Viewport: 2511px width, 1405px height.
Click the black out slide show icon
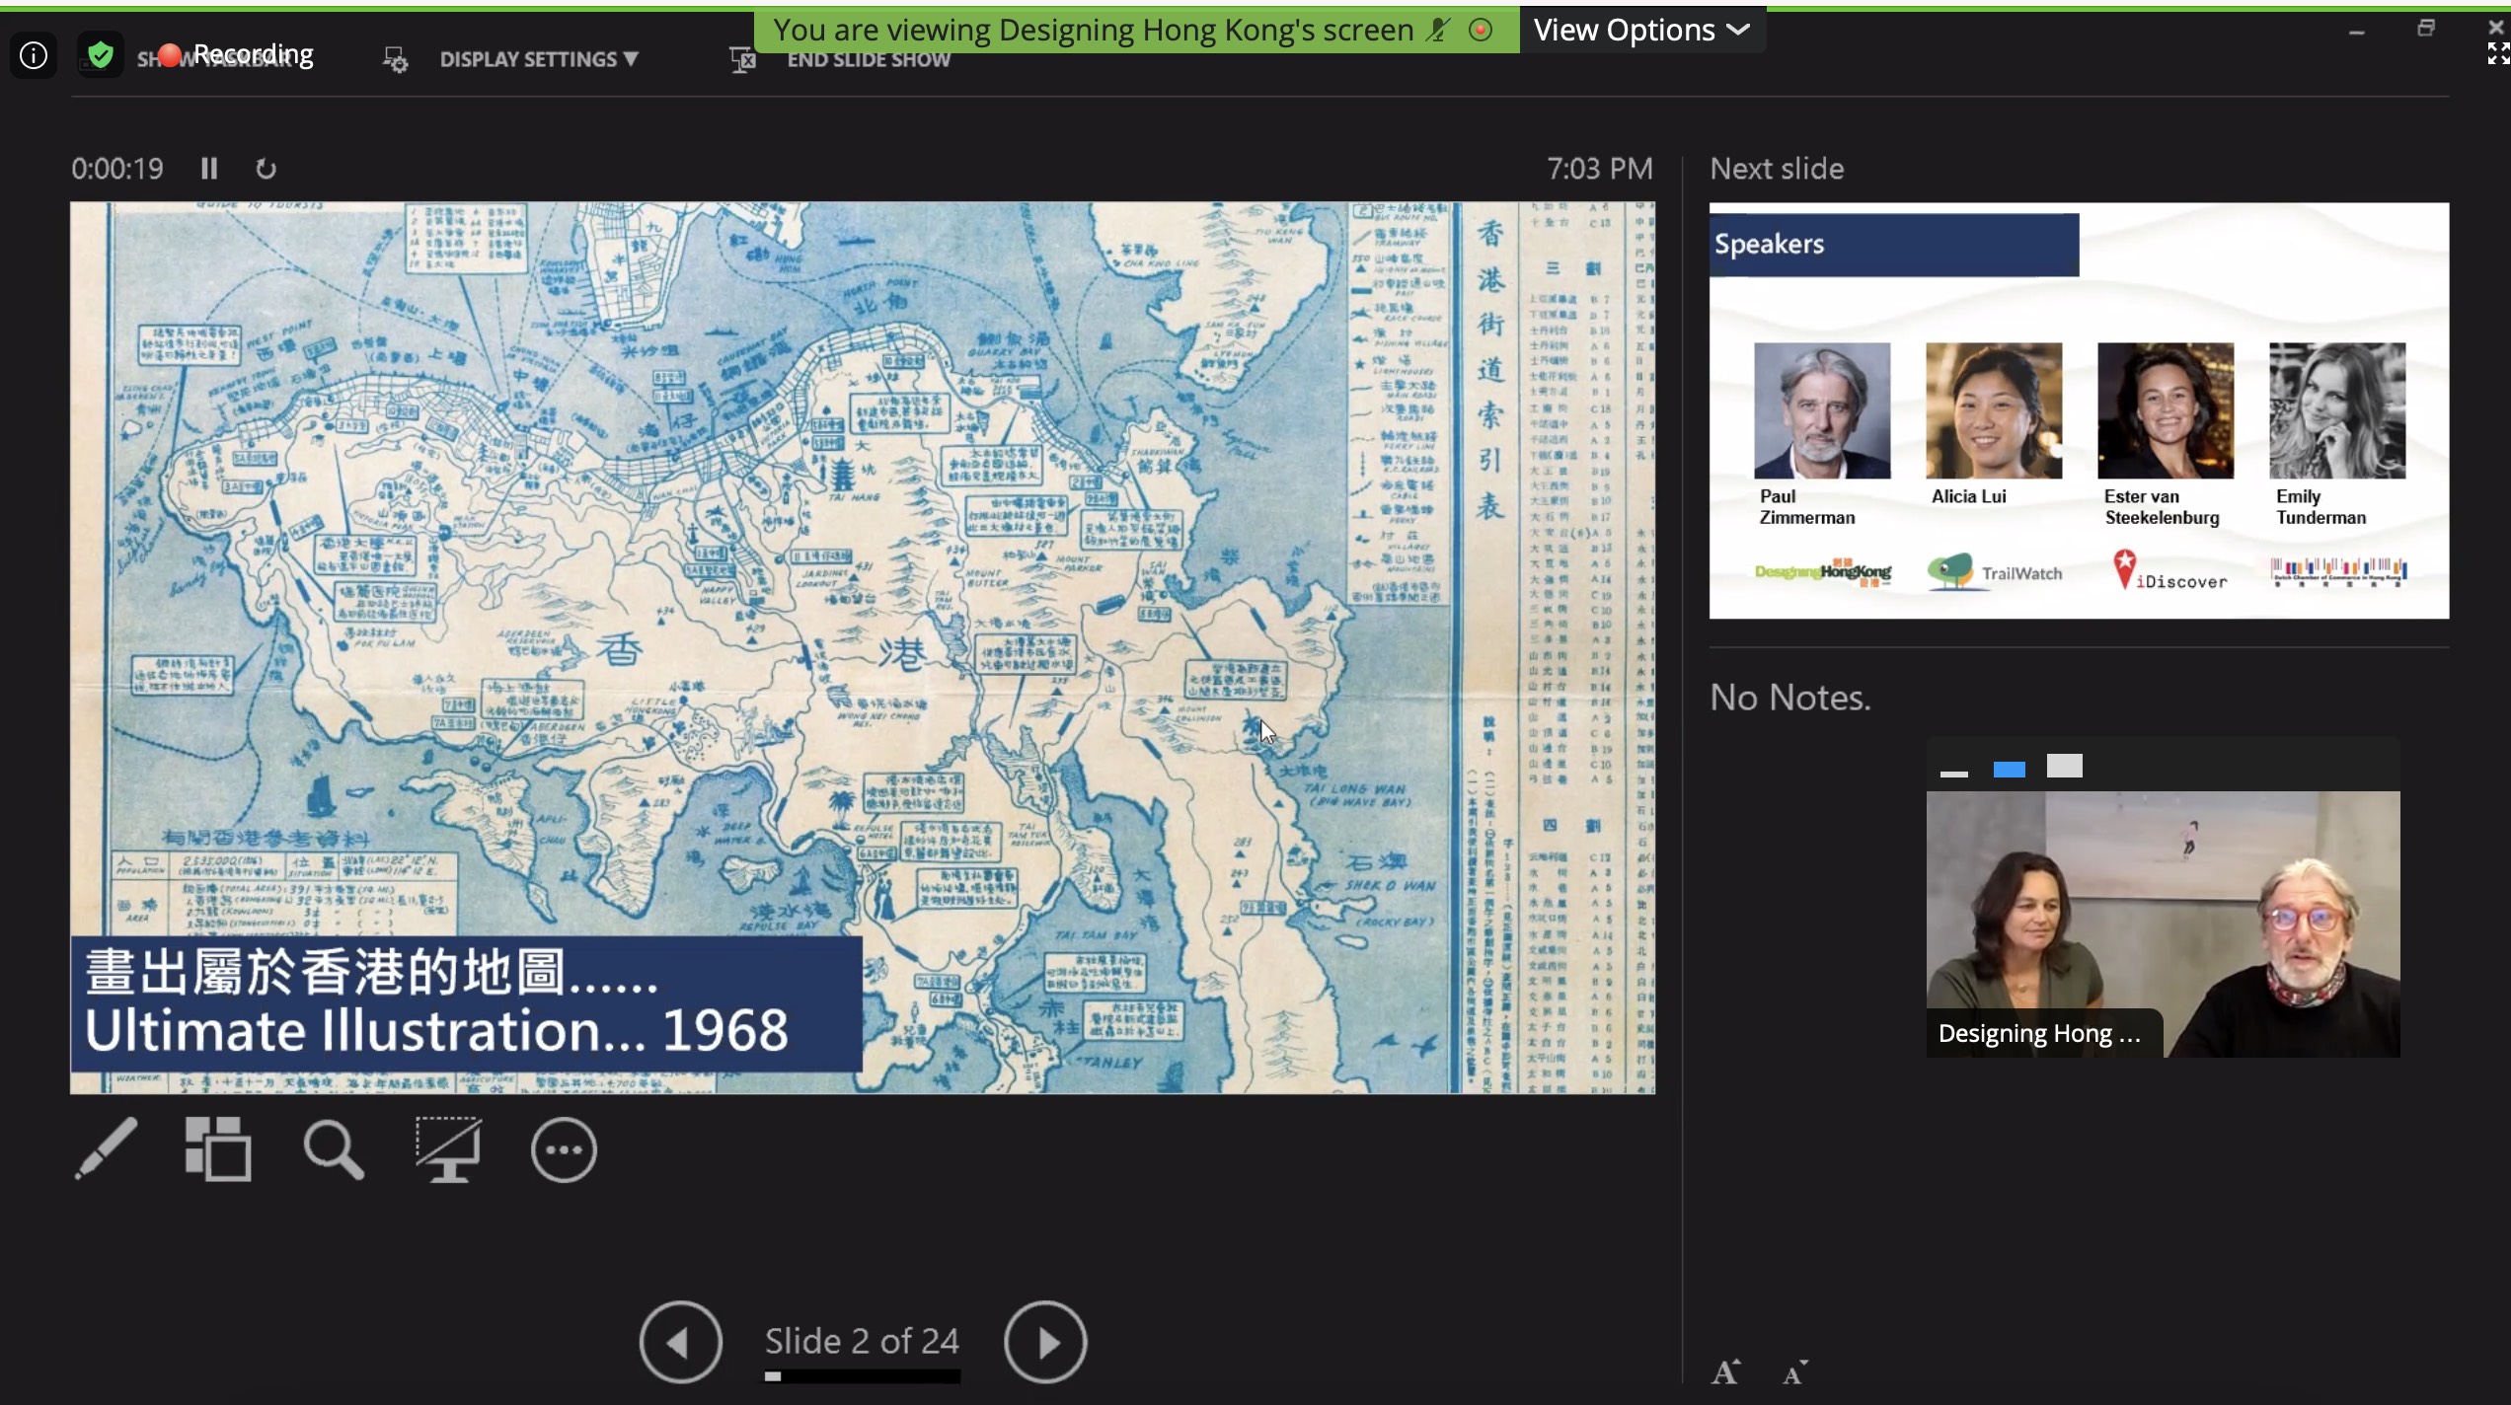[x=448, y=1148]
